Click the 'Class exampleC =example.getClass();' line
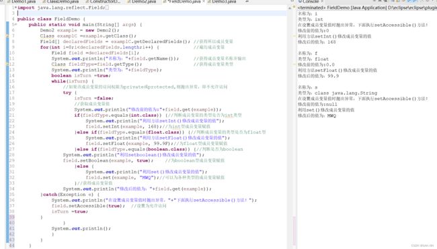 (x=88, y=36)
